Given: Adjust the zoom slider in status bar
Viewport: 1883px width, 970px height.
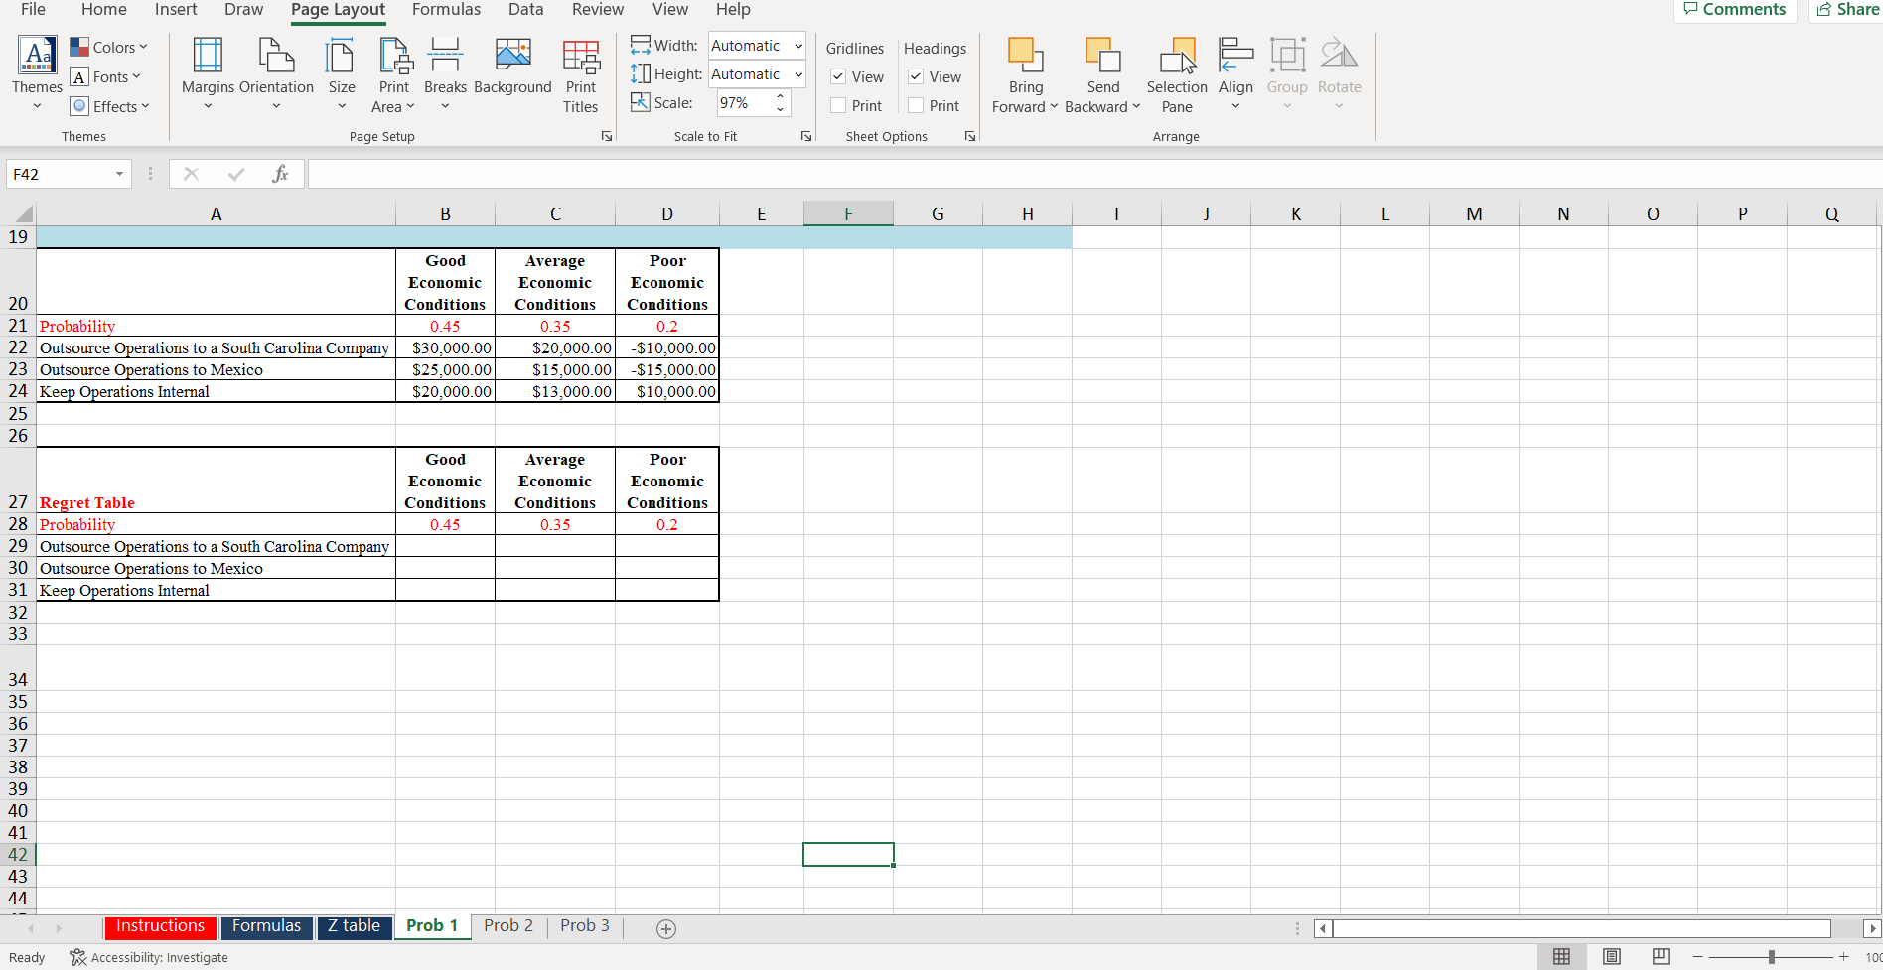Looking at the screenshot, I should tap(1771, 956).
